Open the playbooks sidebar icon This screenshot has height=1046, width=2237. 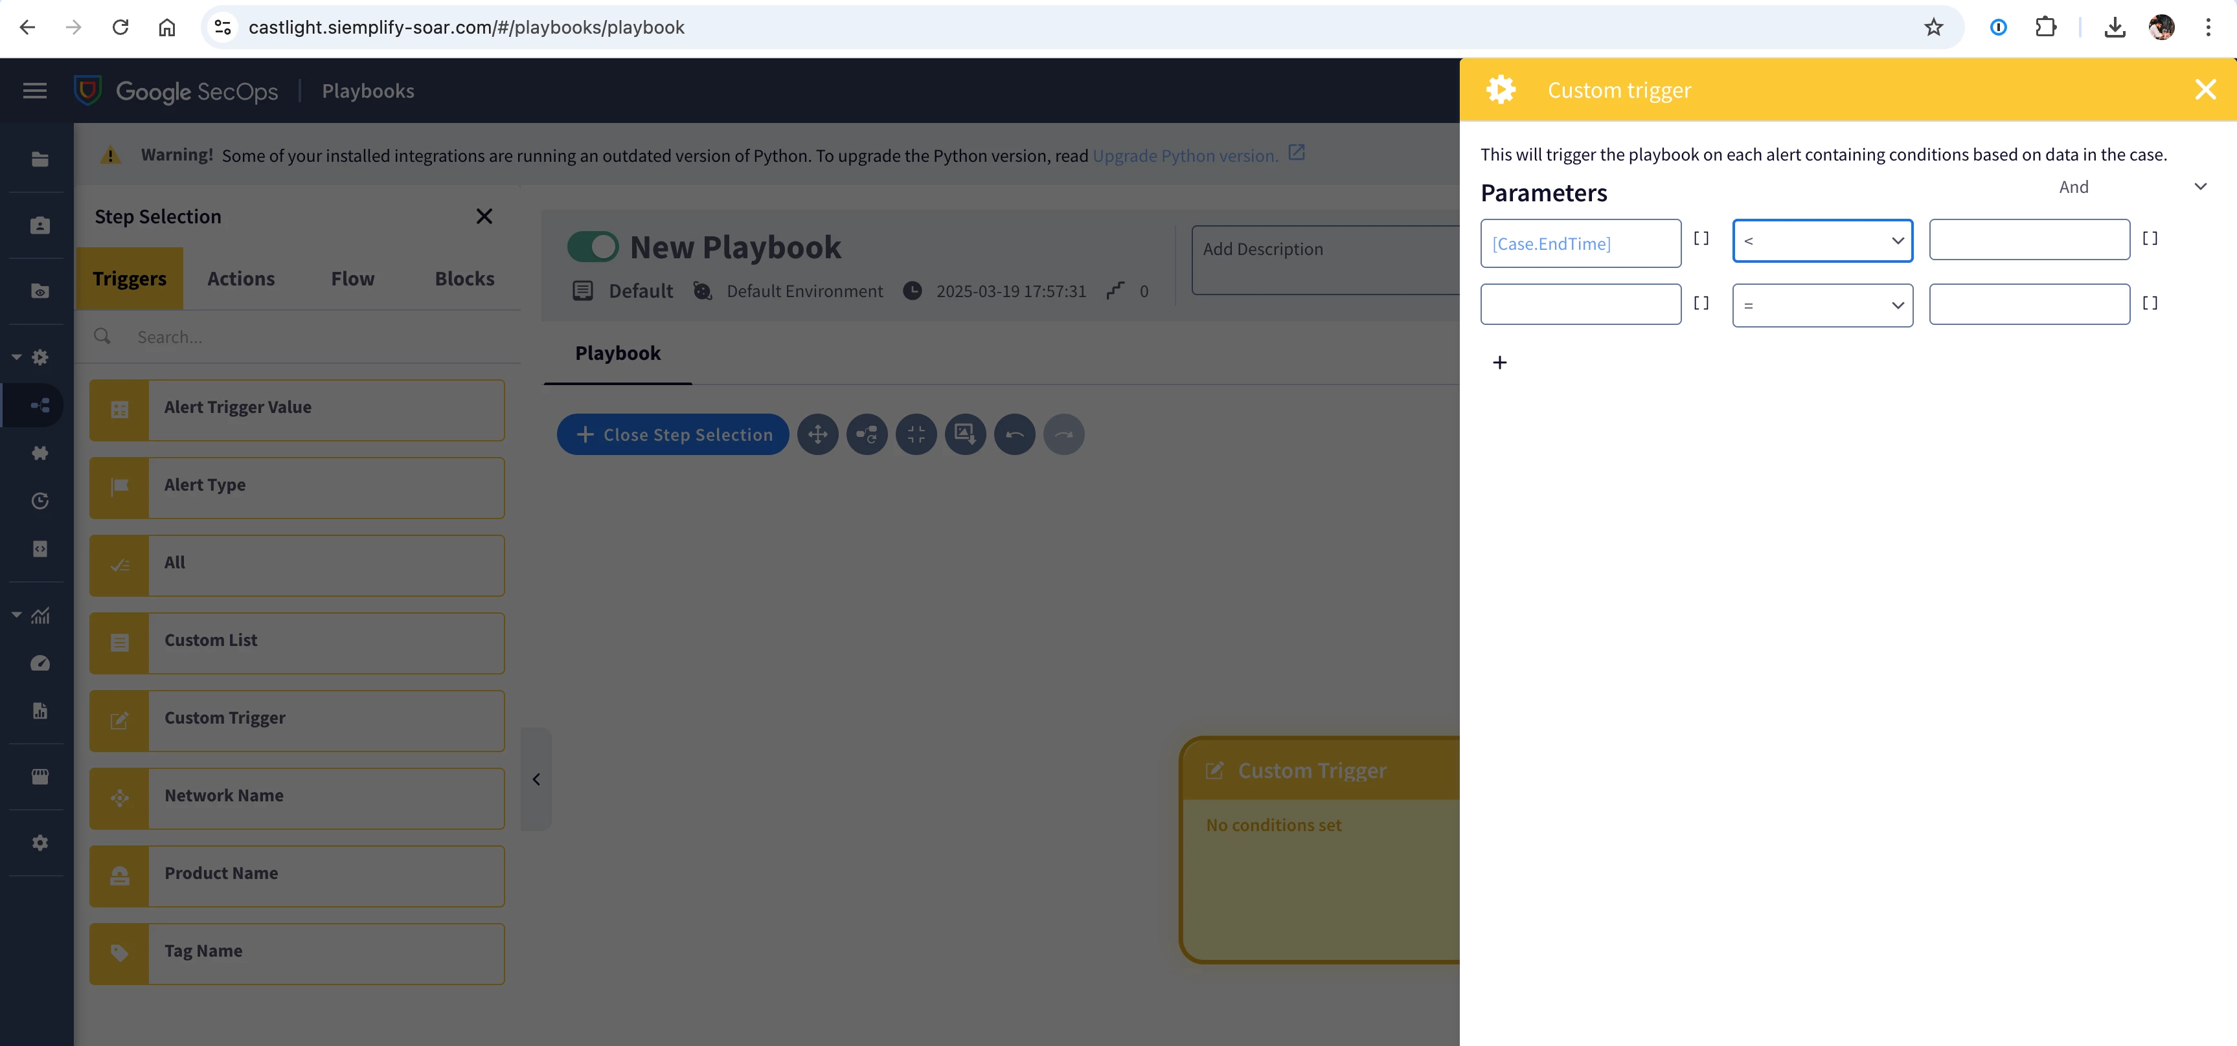point(40,405)
